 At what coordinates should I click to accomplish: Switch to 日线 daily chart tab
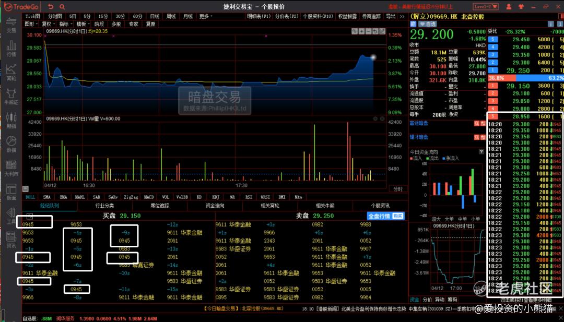155,17
